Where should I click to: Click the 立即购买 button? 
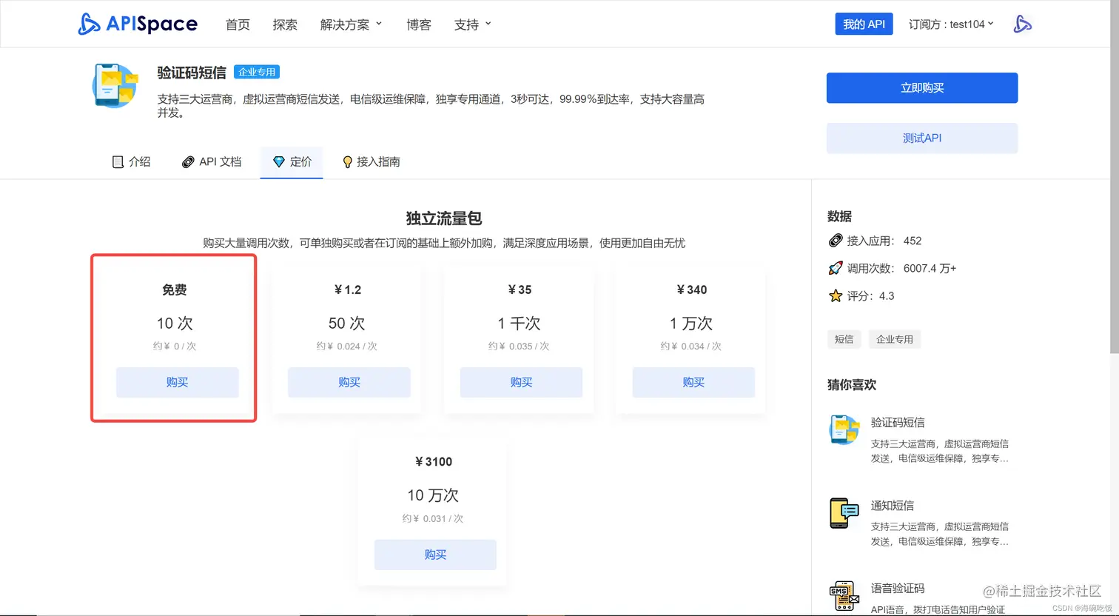(921, 87)
